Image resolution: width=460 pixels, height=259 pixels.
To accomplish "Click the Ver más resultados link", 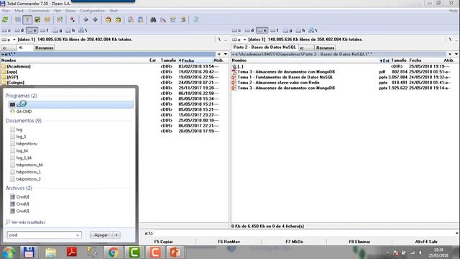I will coord(28,222).
